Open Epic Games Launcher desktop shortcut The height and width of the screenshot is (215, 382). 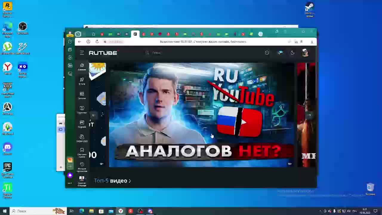point(7,170)
